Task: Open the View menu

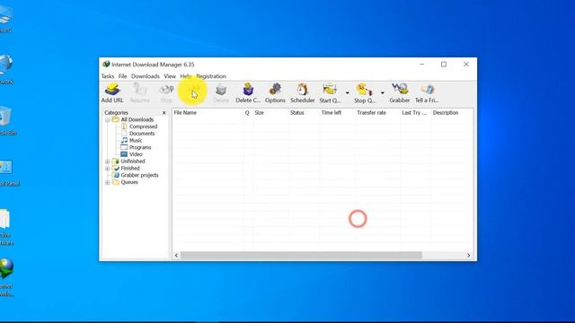Action: click(x=170, y=76)
